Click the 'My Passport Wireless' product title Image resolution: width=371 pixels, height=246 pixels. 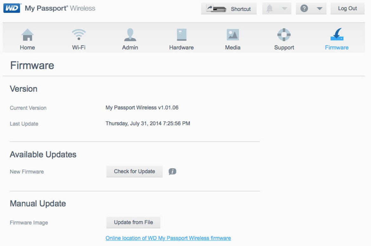coord(60,8)
